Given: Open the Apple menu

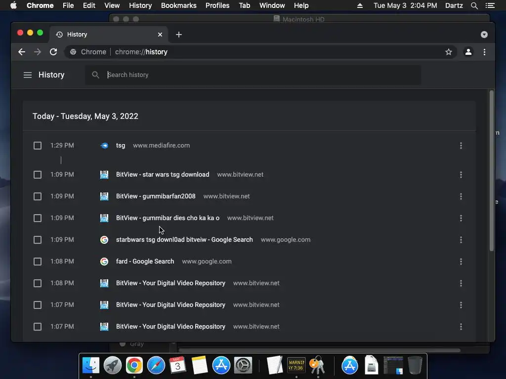Looking at the screenshot, I should click(x=13, y=5).
